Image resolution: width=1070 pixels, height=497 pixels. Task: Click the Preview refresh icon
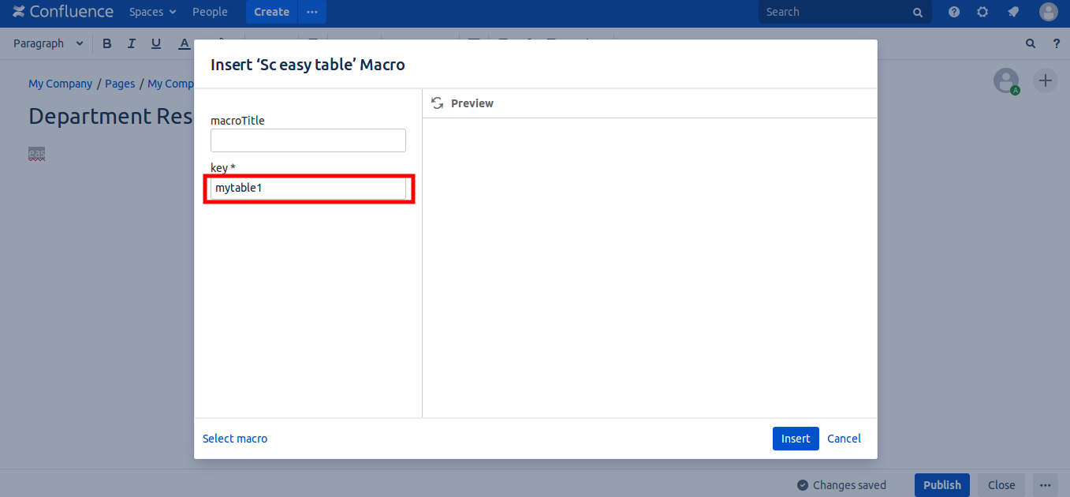tap(438, 103)
